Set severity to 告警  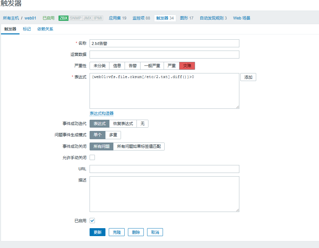click(x=133, y=66)
